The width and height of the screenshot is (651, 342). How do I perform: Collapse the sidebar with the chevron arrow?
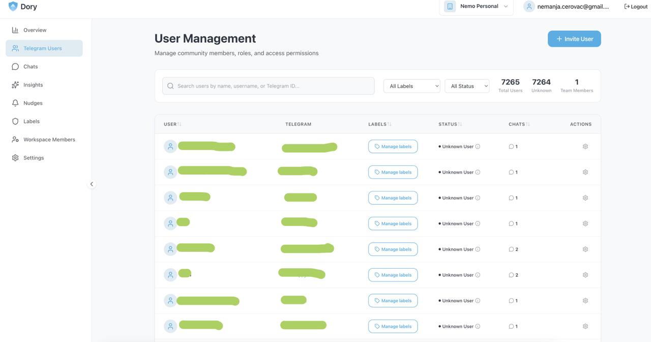pos(92,184)
